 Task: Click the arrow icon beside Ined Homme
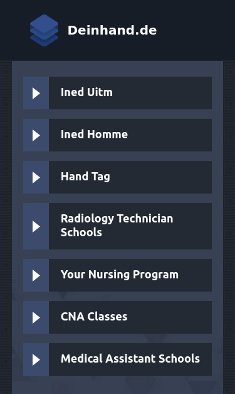[36, 136]
